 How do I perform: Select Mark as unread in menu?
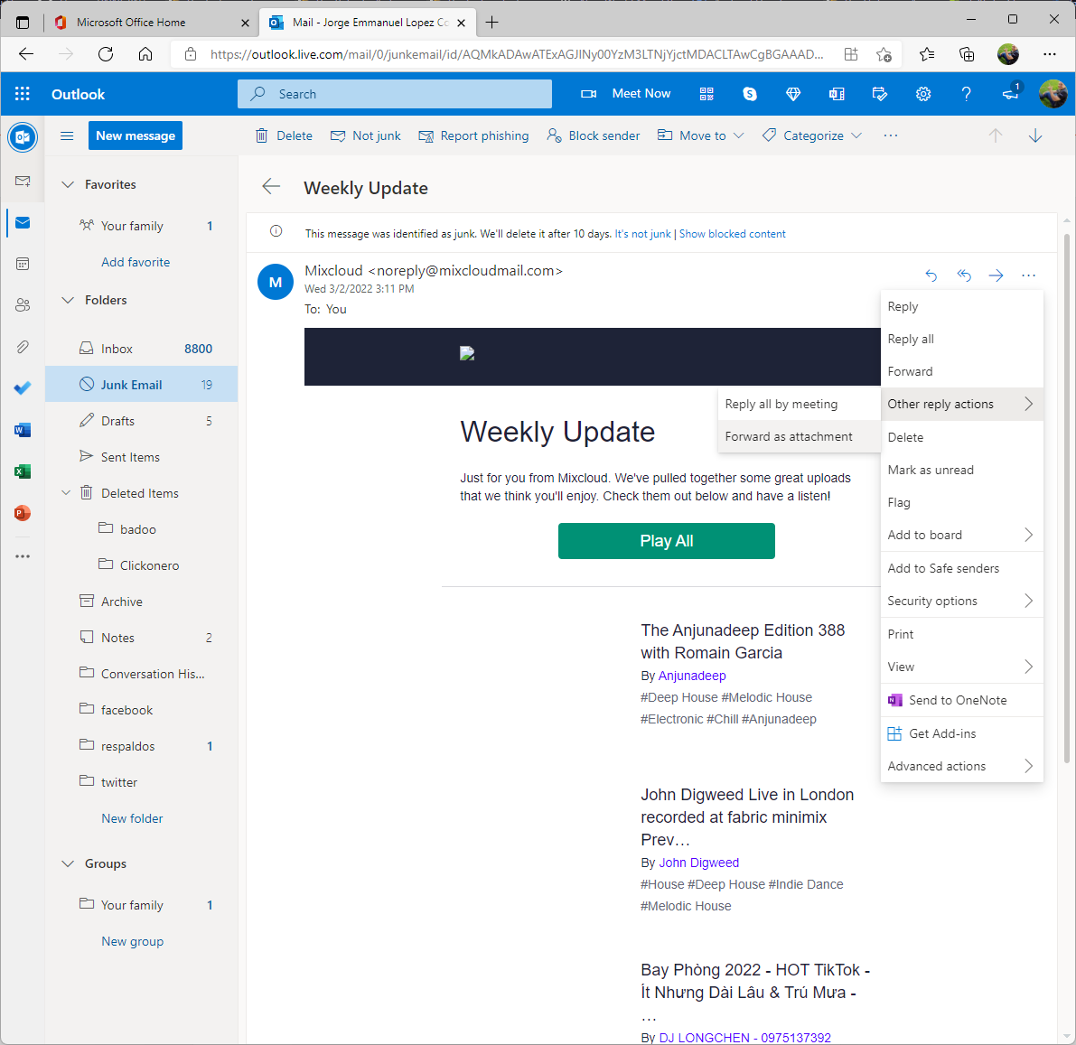pyautogui.click(x=962, y=470)
